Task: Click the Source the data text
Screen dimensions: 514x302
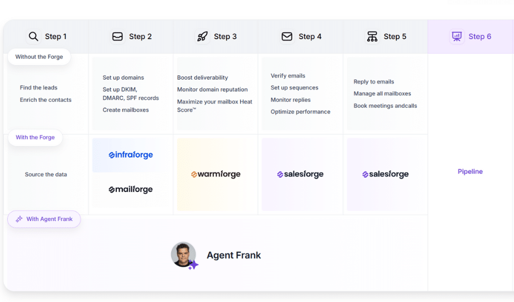Action: [x=46, y=174]
